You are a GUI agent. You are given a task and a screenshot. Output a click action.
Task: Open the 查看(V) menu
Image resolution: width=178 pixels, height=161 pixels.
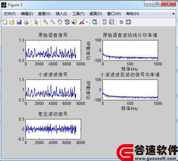coord(44,14)
